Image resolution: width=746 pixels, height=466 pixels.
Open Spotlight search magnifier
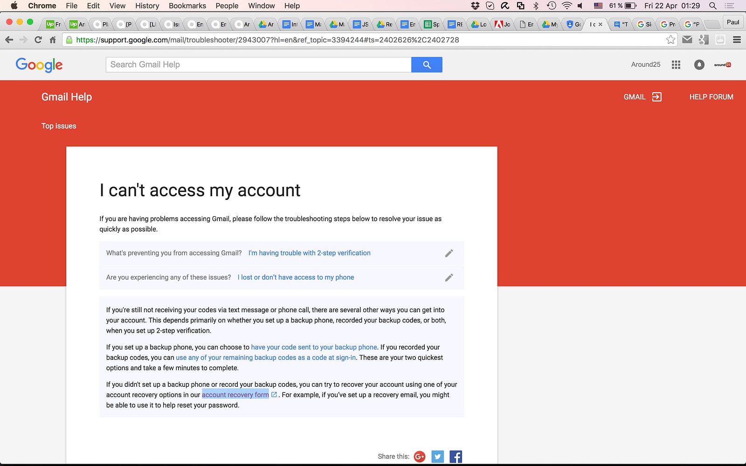(x=712, y=6)
